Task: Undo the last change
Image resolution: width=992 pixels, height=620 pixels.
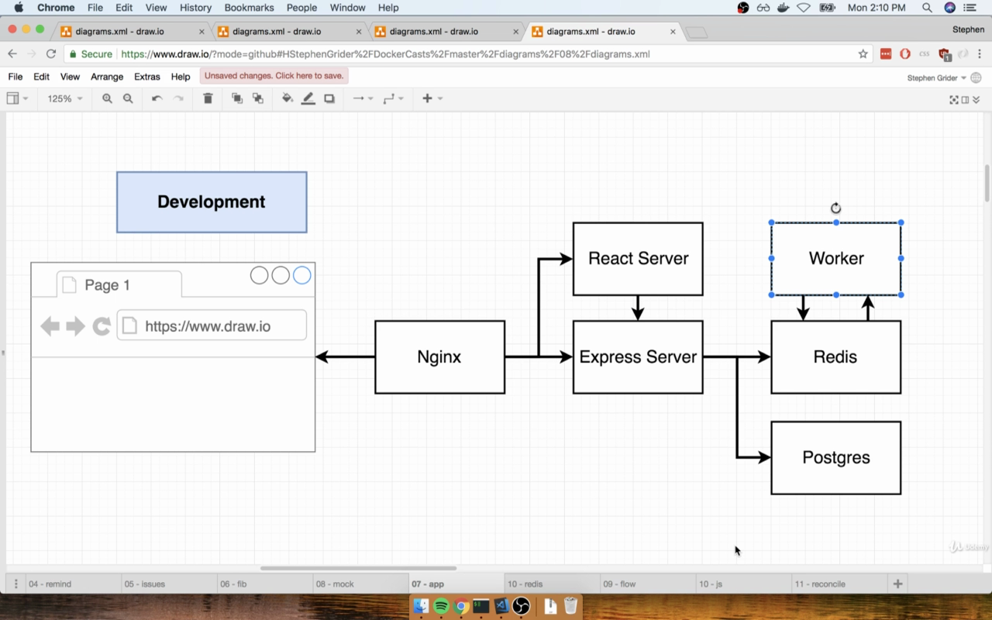Action: pyautogui.click(x=157, y=98)
